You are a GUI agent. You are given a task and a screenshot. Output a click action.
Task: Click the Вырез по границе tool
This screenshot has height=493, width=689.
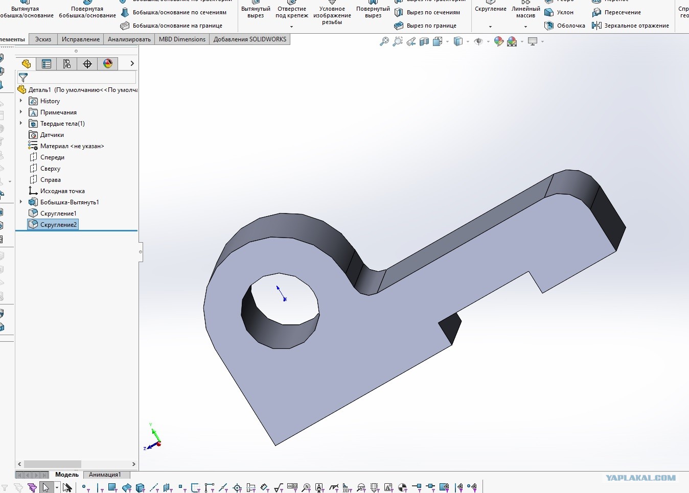click(425, 26)
